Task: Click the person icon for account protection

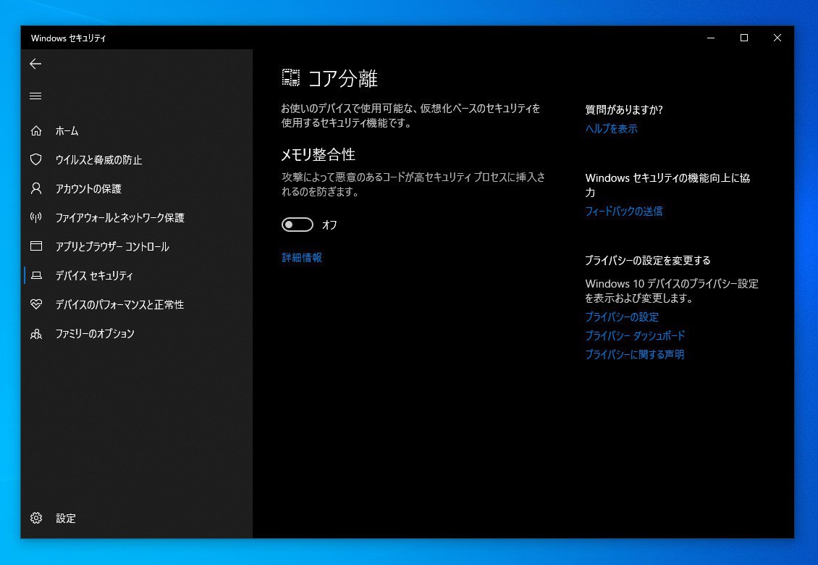Action: pos(36,188)
